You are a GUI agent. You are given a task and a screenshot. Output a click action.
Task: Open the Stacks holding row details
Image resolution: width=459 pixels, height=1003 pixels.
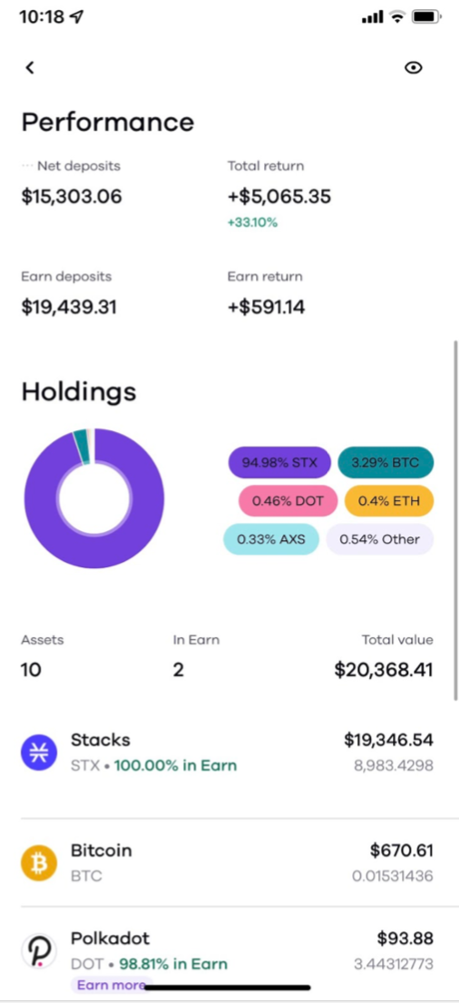[228, 752]
